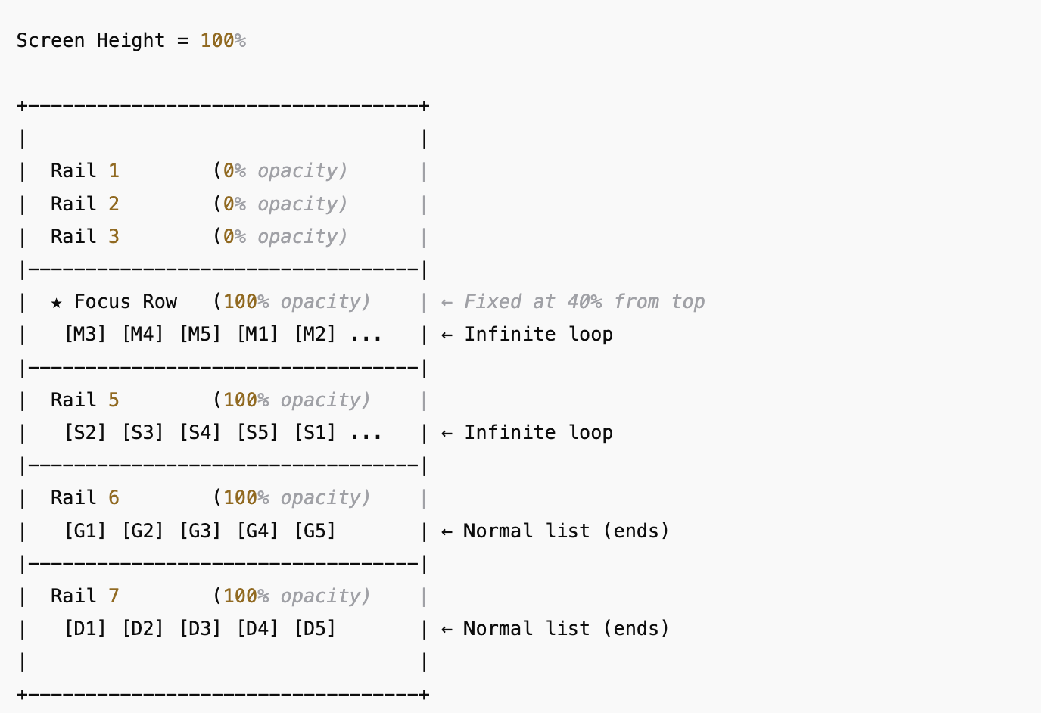Select [D2] in Rail 7

[x=143, y=629]
